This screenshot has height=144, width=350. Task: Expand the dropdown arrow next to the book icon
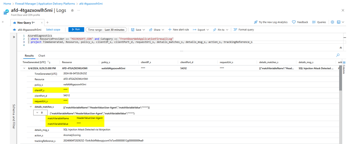pos(343,22)
